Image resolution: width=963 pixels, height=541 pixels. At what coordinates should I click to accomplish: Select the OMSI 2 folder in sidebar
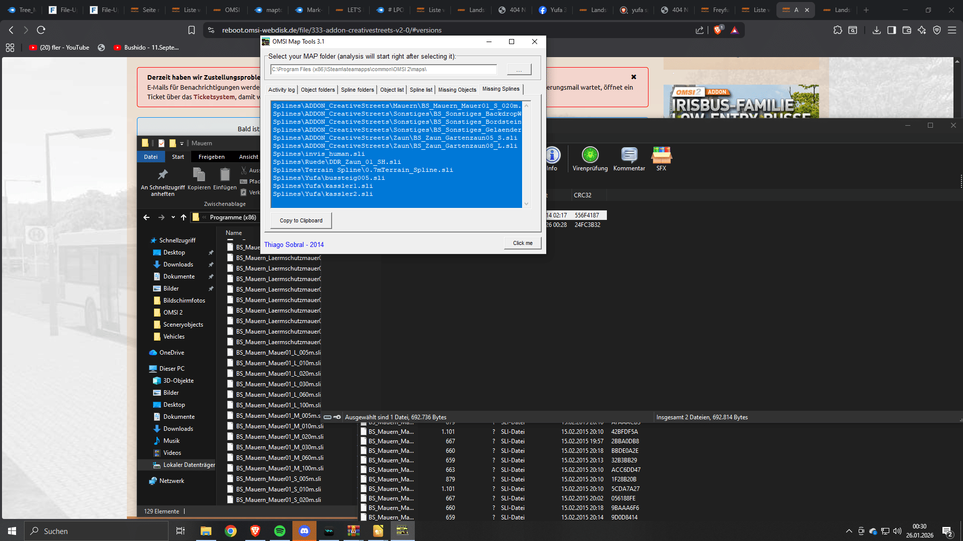pos(173,313)
